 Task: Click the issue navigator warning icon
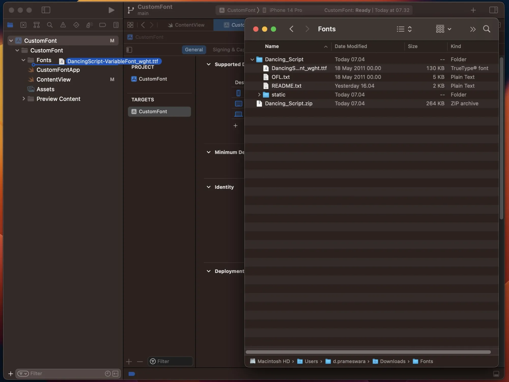coord(63,25)
